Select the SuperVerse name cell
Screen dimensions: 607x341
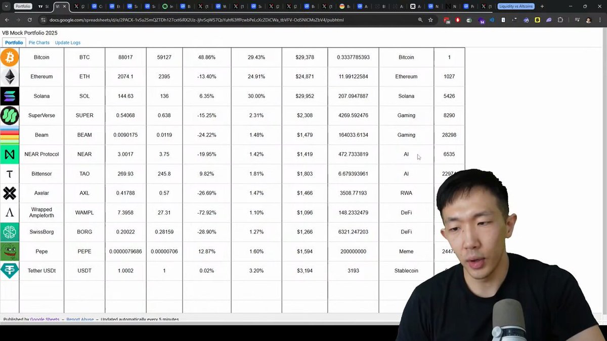(x=41, y=116)
